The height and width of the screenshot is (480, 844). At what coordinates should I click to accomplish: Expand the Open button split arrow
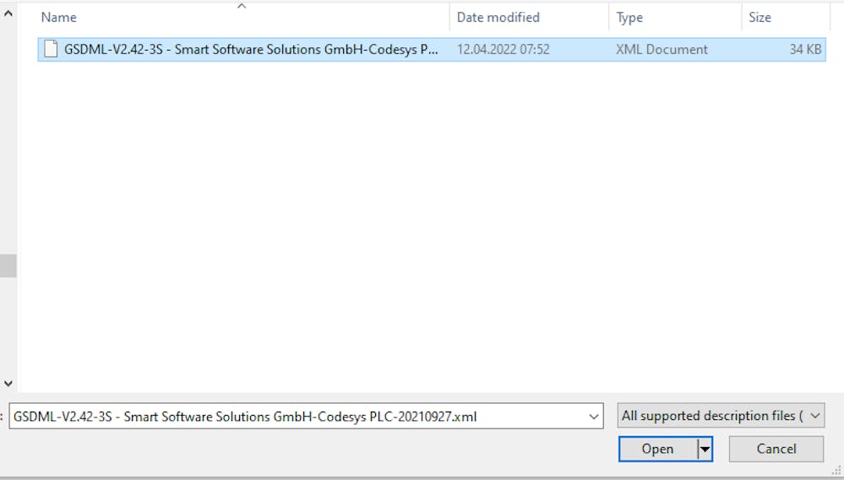pos(705,449)
